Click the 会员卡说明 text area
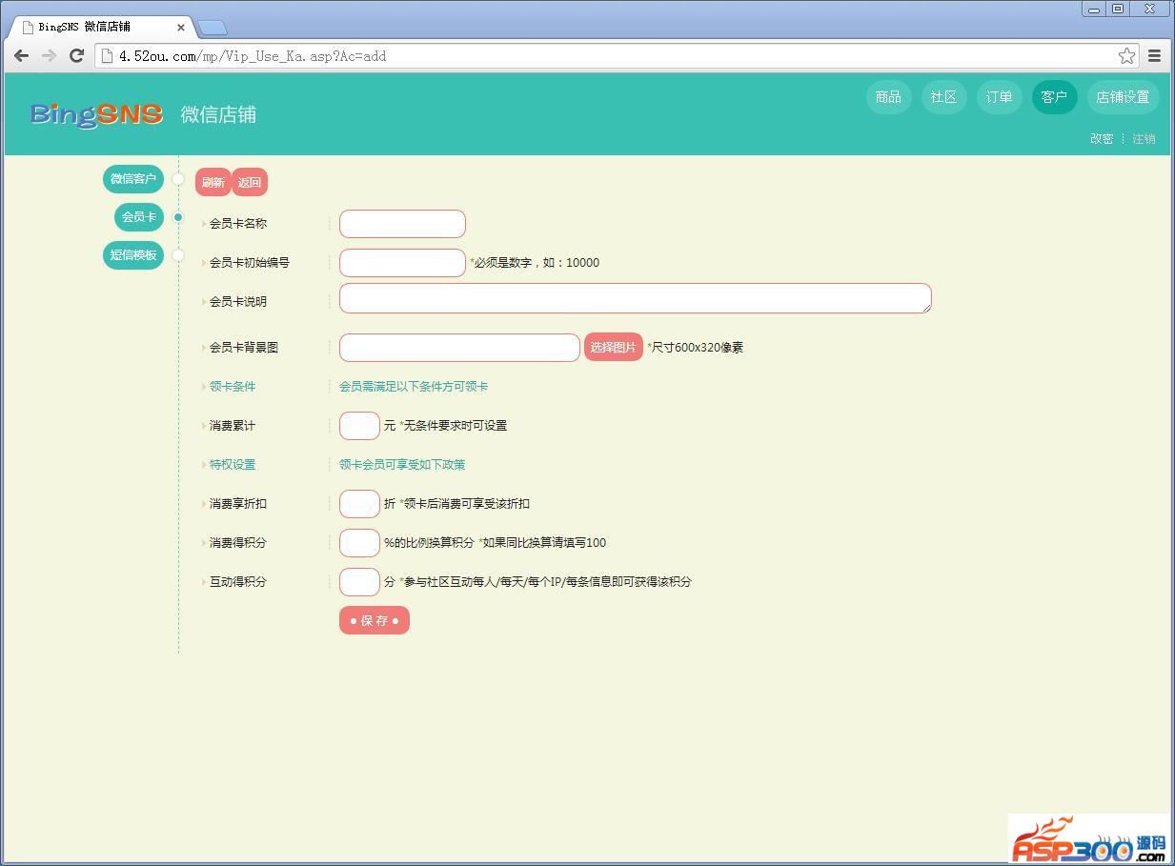Viewport: 1175px width, 866px height. tap(635, 298)
